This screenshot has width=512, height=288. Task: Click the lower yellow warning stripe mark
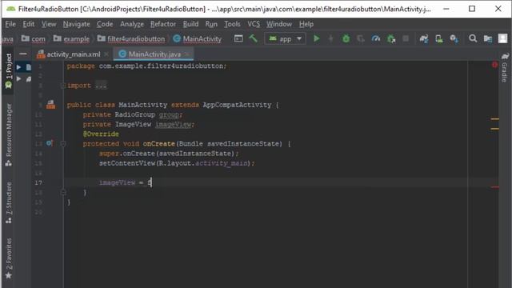click(x=495, y=129)
